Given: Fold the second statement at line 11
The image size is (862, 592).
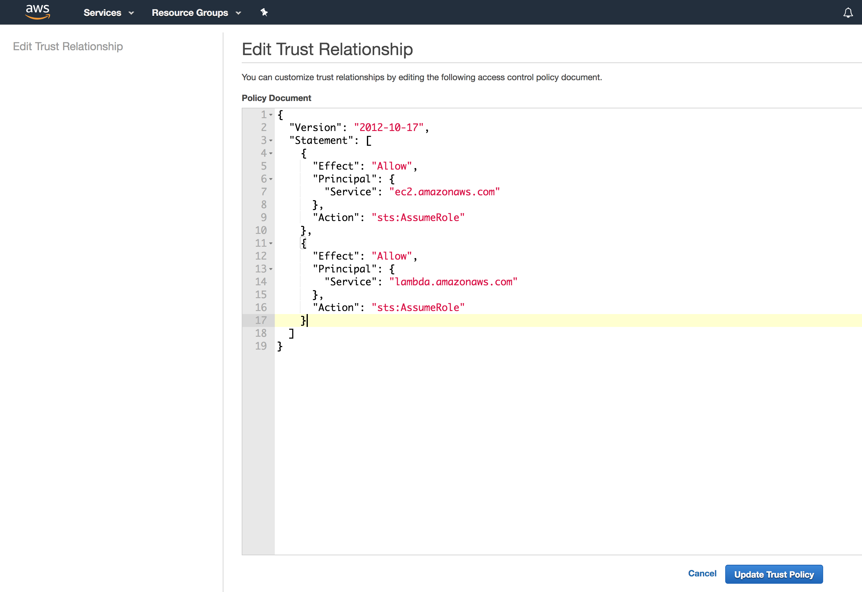Looking at the screenshot, I should pyautogui.click(x=271, y=243).
